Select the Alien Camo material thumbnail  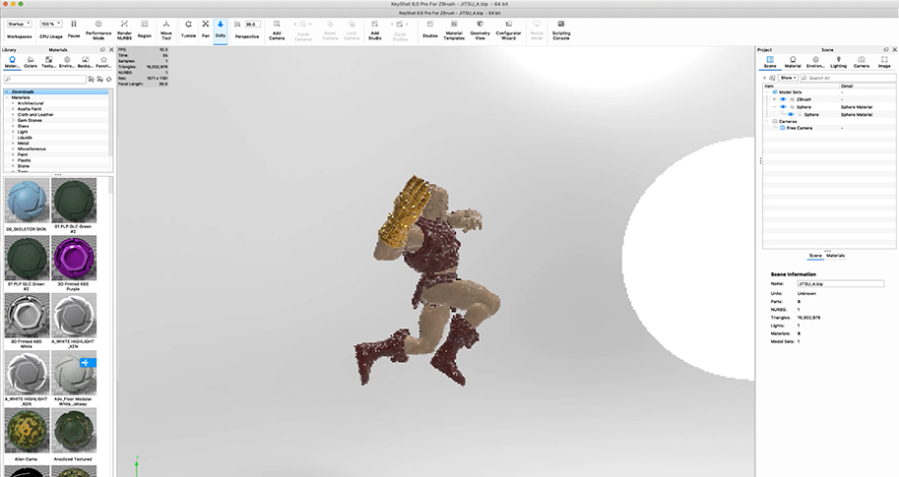(x=27, y=431)
